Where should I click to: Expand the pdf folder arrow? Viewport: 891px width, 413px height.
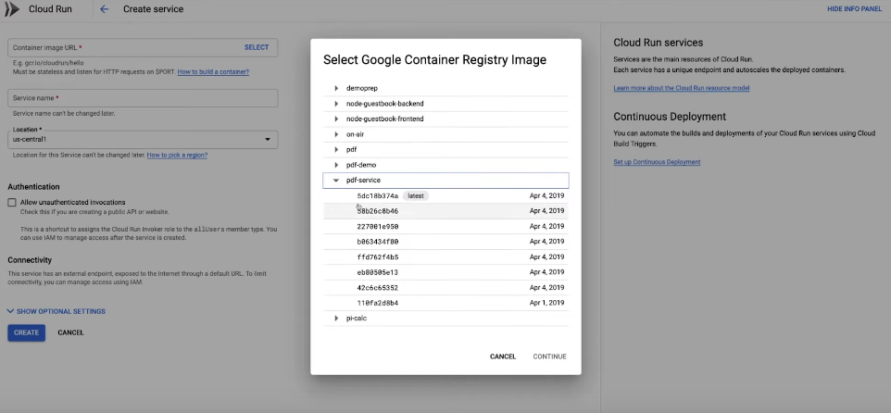[336, 149]
